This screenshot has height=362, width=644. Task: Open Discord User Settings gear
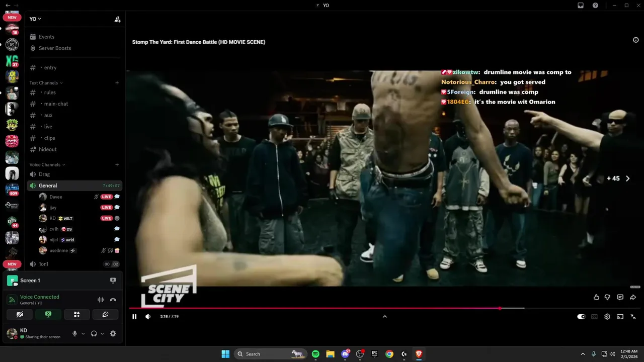pyautogui.click(x=113, y=333)
